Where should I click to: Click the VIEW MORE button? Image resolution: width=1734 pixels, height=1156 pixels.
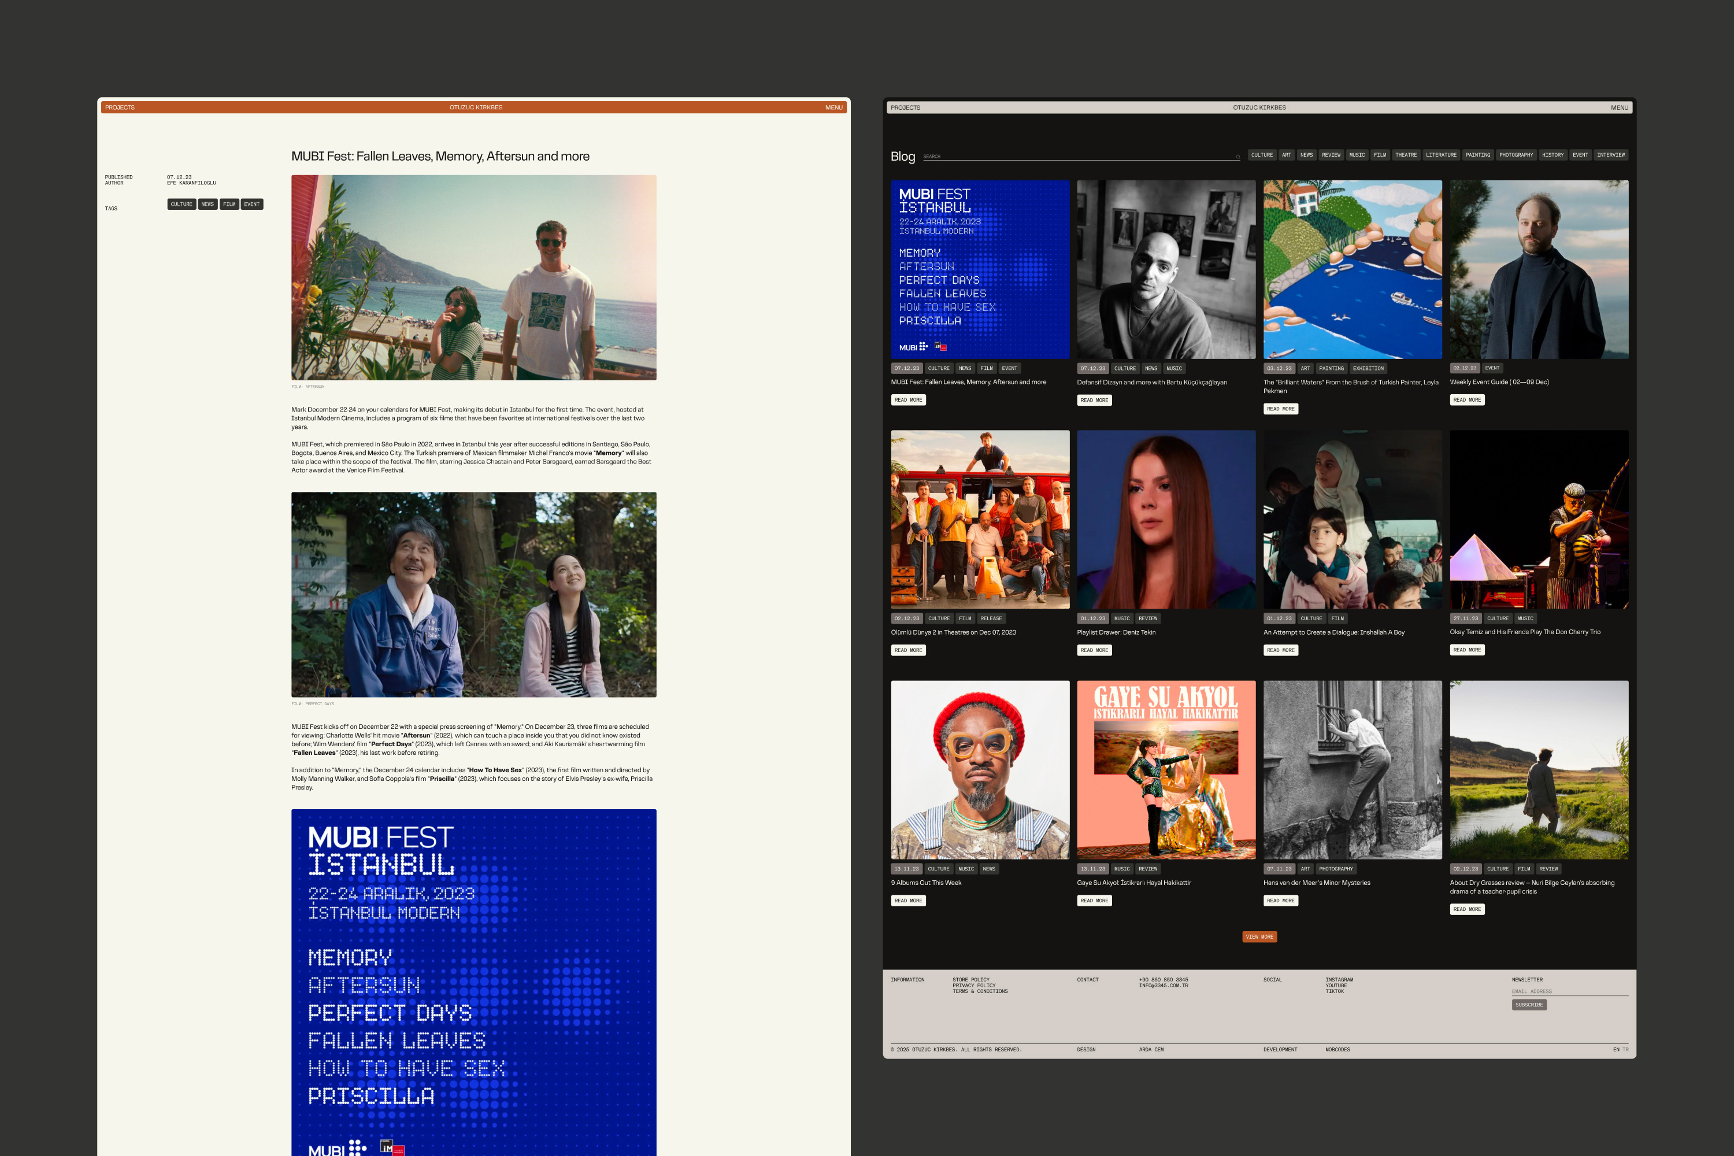coord(1259,937)
